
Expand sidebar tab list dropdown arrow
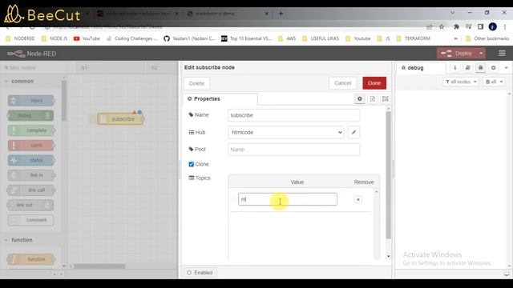pos(506,68)
